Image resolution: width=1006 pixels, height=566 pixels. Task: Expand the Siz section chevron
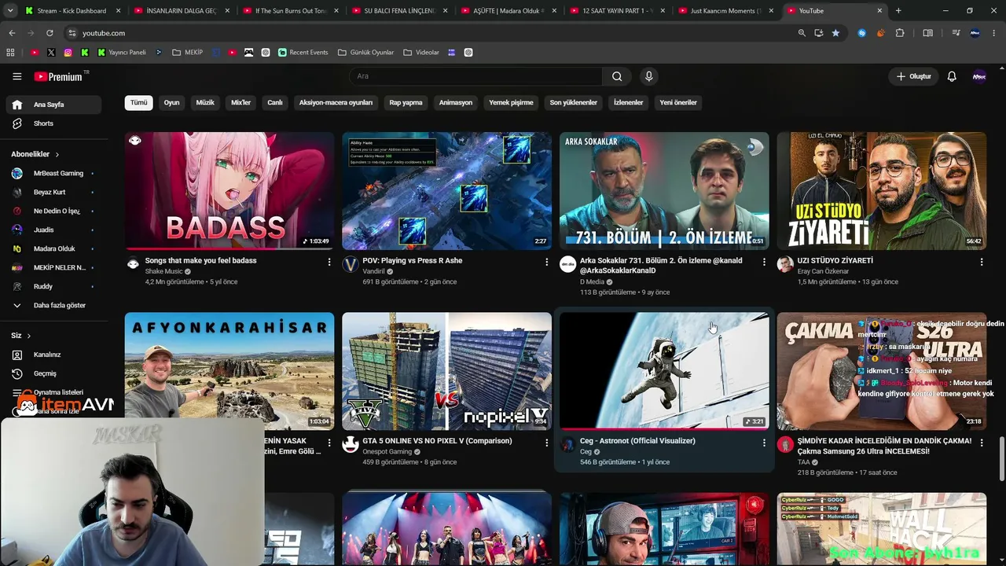[x=29, y=336]
